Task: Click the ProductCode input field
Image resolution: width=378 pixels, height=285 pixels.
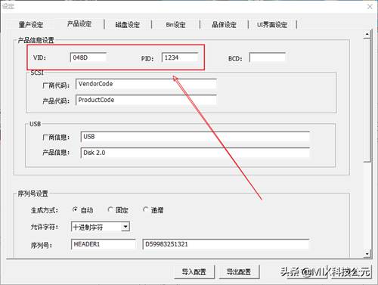Action: point(146,100)
